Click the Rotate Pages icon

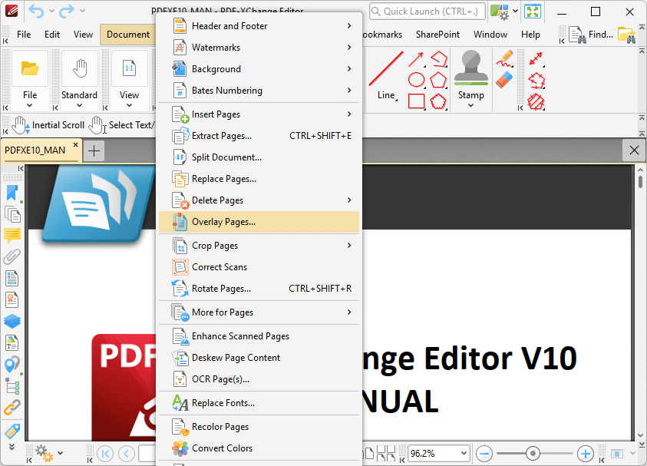[180, 289]
